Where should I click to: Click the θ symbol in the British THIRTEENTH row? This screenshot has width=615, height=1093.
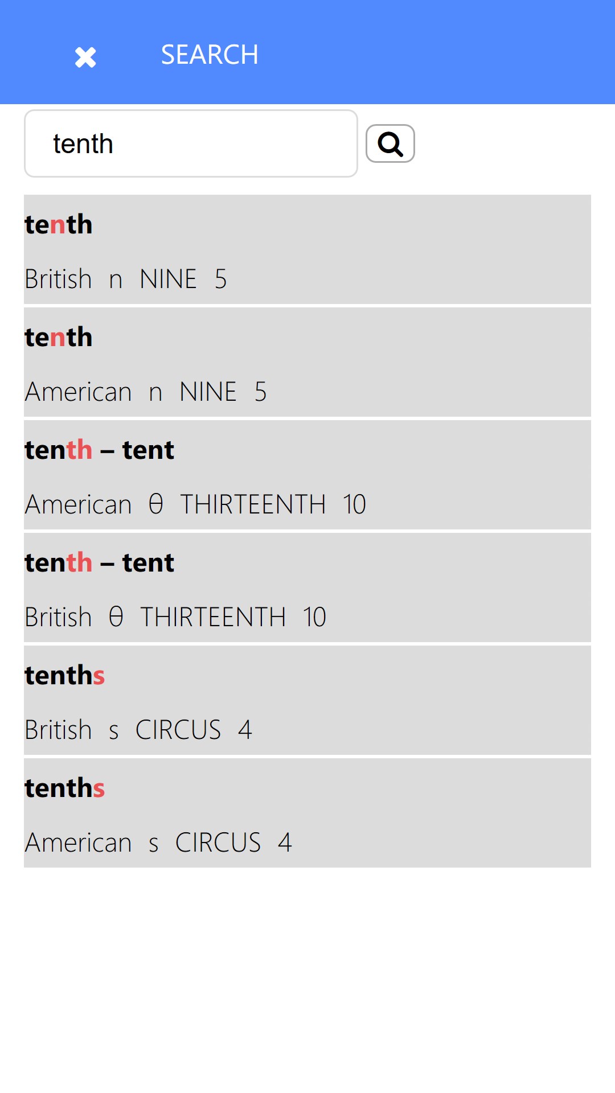tap(116, 617)
